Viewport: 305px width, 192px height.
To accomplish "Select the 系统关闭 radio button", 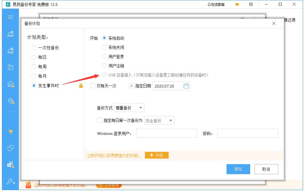I will point(104,47).
